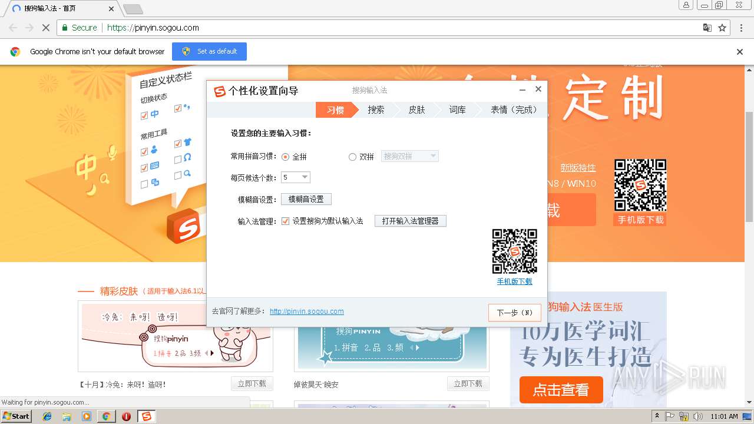Screen dimensions: 754x424
Task: Select the 习惯 wizard step tab
Action: click(x=335, y=110)
